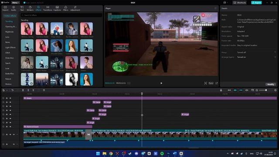Select the Gleam effect clip on timeline

pyautogui.click(x=150, y=98)
